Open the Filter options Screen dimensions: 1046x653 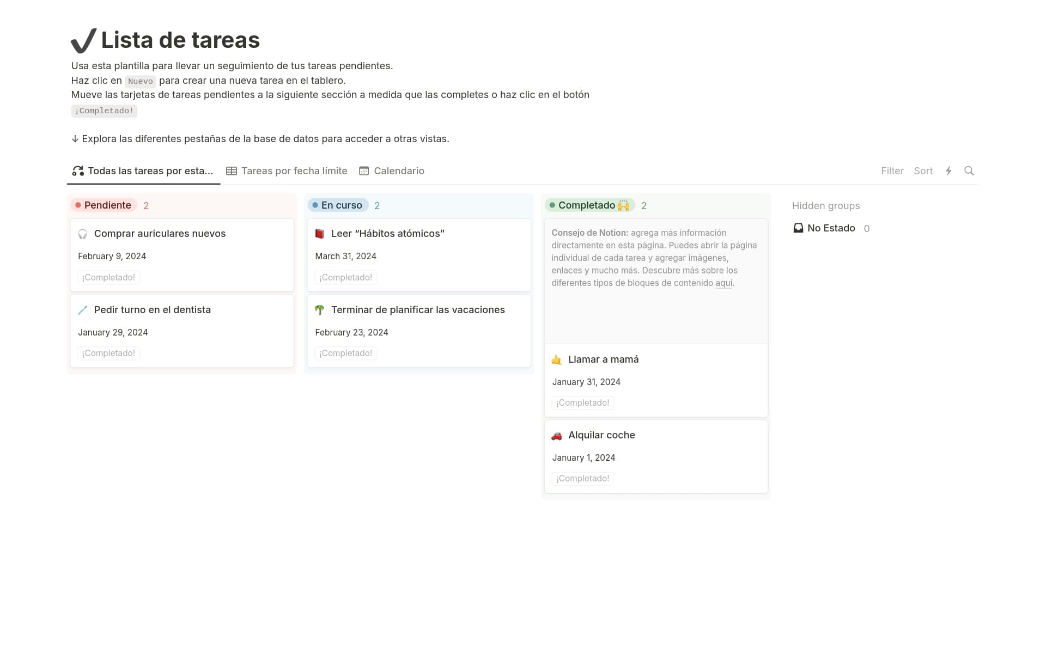coord(892,171)
